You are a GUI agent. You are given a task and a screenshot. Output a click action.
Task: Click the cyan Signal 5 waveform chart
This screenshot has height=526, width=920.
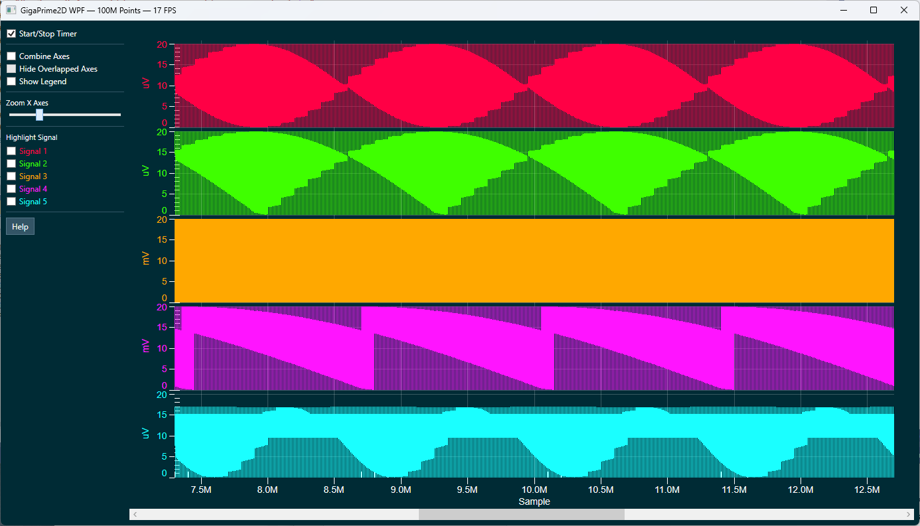click(534, 435)
